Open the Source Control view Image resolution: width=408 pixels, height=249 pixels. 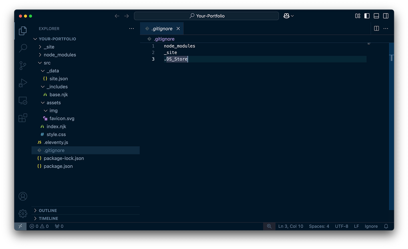point(23,66)
